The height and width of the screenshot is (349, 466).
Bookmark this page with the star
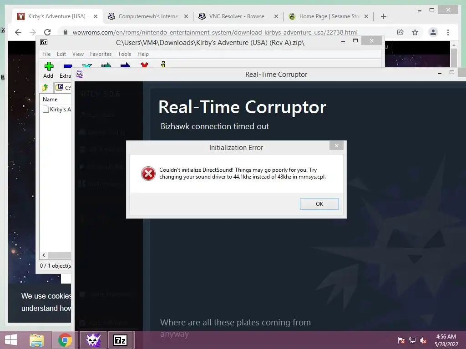click(415, 32)
